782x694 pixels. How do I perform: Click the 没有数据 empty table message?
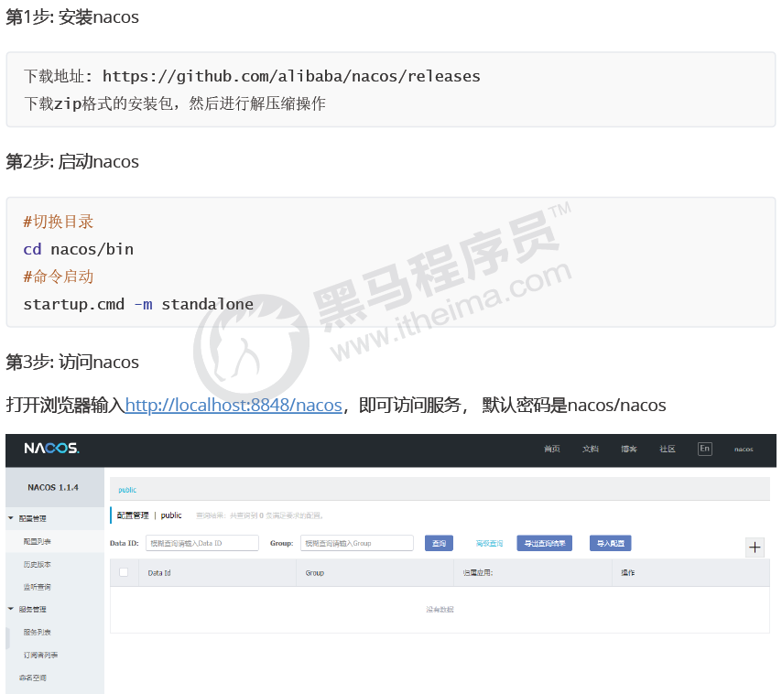click(x=440, y=610)
